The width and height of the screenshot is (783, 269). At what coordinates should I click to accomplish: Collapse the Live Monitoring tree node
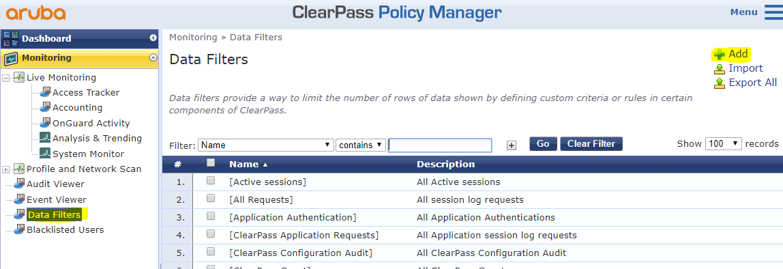click(6, 78)
